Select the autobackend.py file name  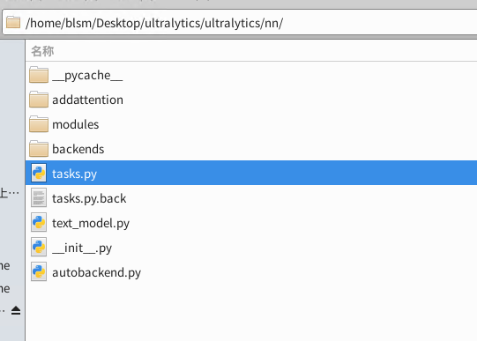96,272
